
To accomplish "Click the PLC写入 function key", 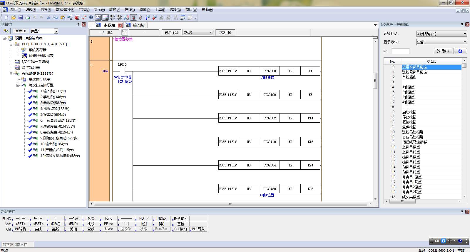I will [x=198, y=229].
